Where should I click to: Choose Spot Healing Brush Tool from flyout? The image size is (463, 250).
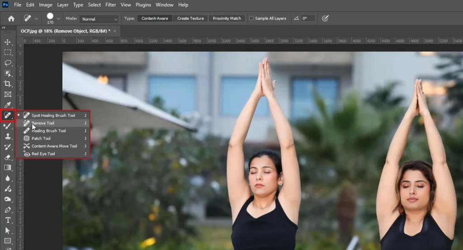click(x=53, y=115)
